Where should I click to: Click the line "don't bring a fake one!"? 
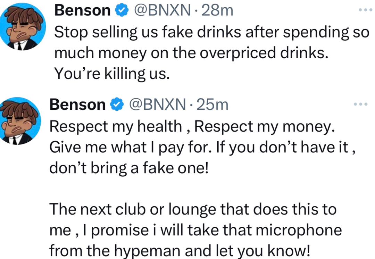pyautogui.click(x=128, y=169)
